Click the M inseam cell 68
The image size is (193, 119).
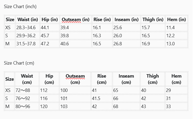126,107
